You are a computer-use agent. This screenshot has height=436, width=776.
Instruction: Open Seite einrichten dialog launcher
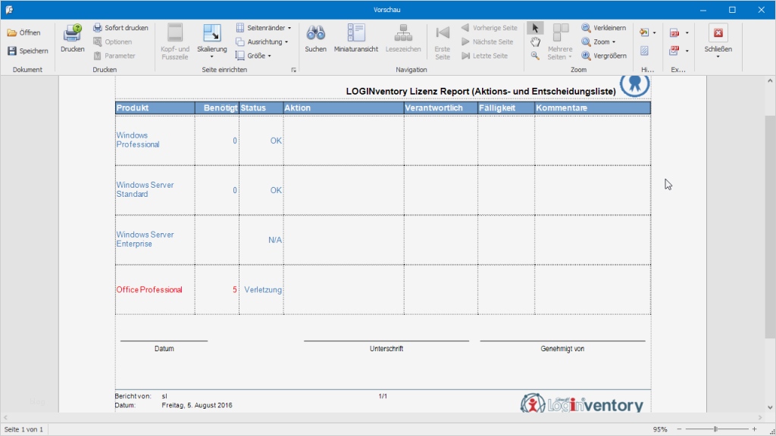pyautogui.click(x=293, y=70)
